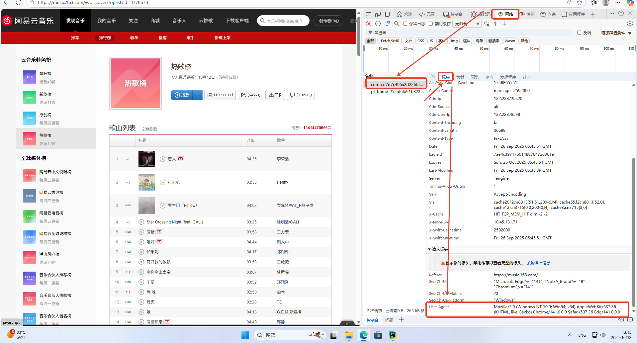Toggle the network filter funnel icon
The height and width of the screenshot is (343, 637).
(387, 24)
